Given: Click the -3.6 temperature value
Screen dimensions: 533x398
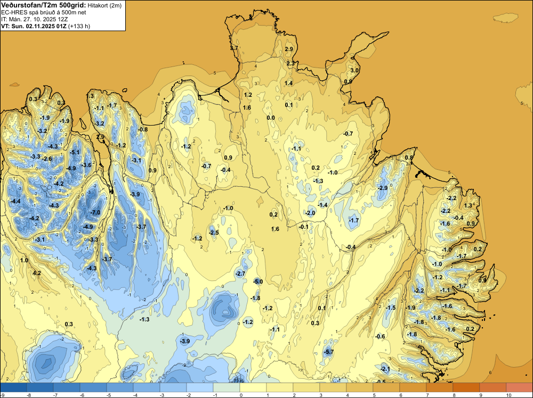Looking at the screenshot, I should click(x=86, y=165).
